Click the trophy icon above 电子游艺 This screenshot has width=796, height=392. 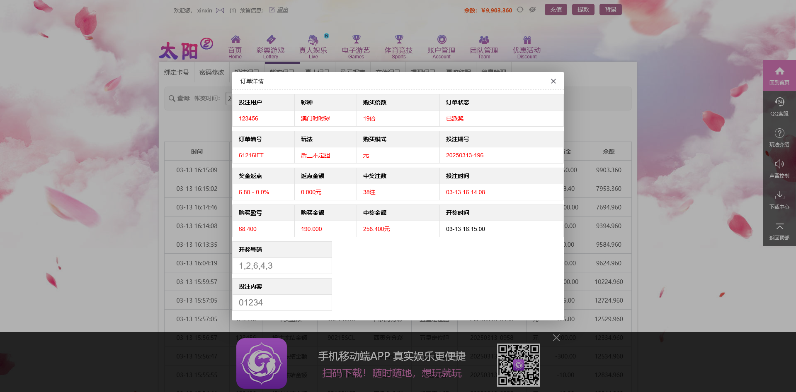click(x=357, y=39)
